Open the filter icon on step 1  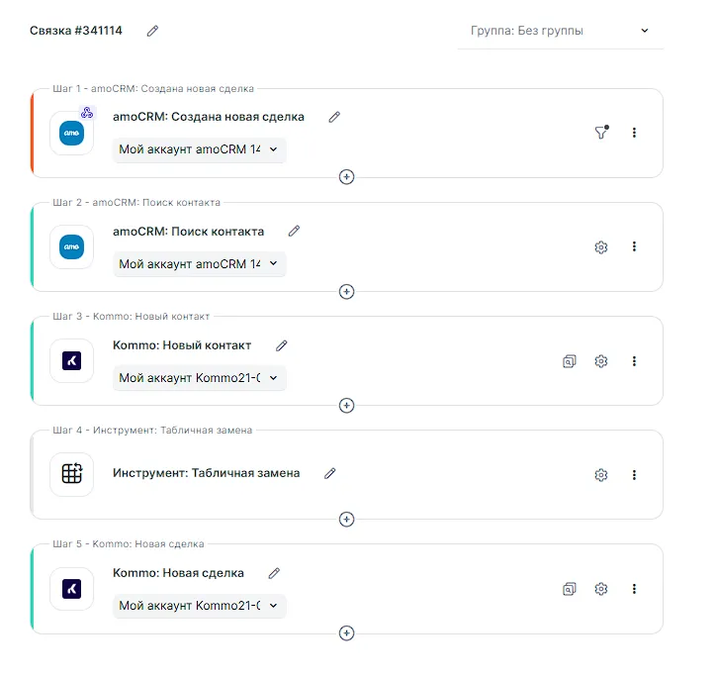pos(600,133)
